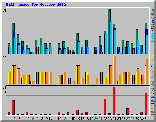Click the blue 'Files' legend label
The height and width of the screenshot is (122, 156).
[x=153, y=24]
